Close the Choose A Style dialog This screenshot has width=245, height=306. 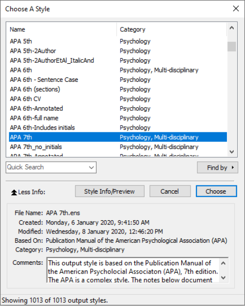pos(236,9)
